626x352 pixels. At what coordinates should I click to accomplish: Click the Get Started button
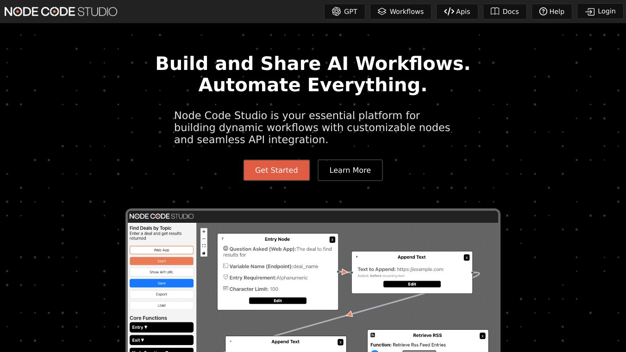coord(276,170)
